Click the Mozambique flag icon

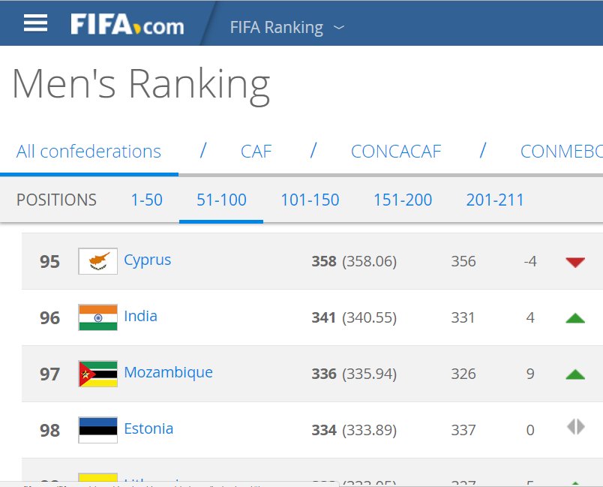[x=98, y=374]
